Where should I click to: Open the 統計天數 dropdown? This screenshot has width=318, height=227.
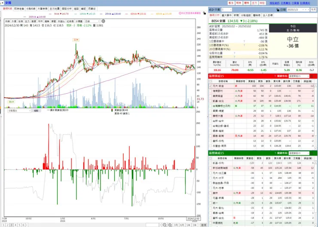(x=226, y=10)
